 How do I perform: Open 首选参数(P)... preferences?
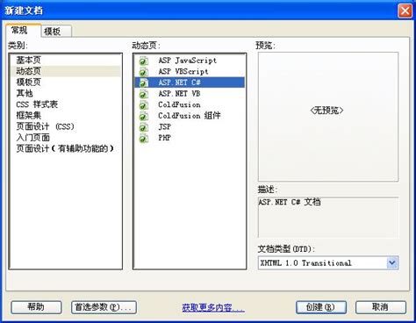pos(104,307)
